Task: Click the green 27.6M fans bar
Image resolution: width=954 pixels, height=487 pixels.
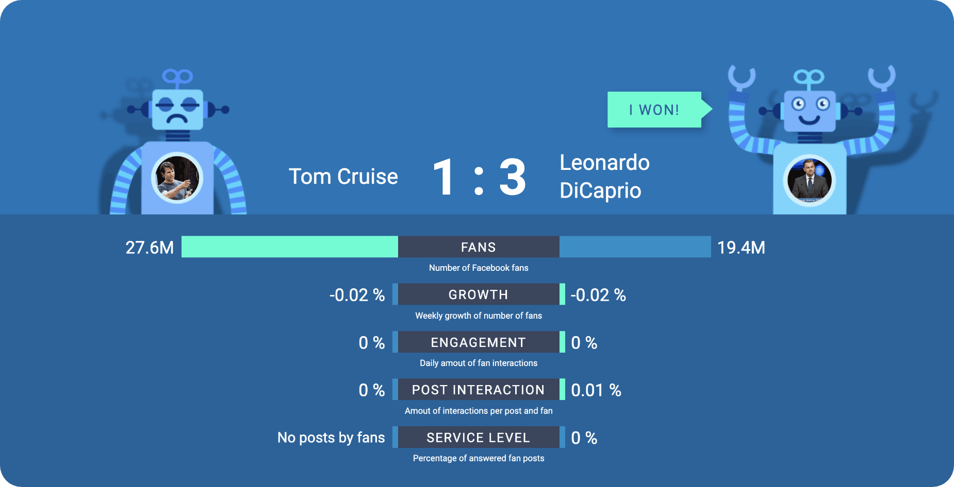Action: tap(289, 247)
